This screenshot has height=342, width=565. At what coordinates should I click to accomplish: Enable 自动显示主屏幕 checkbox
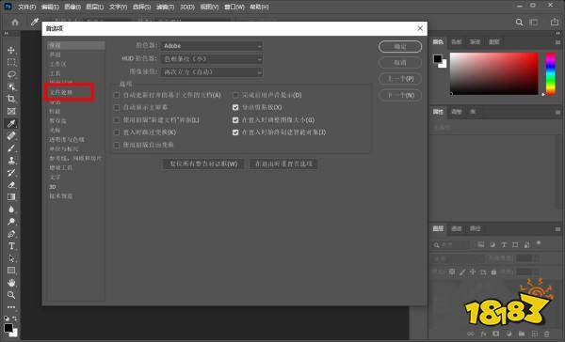coord(117,107)
